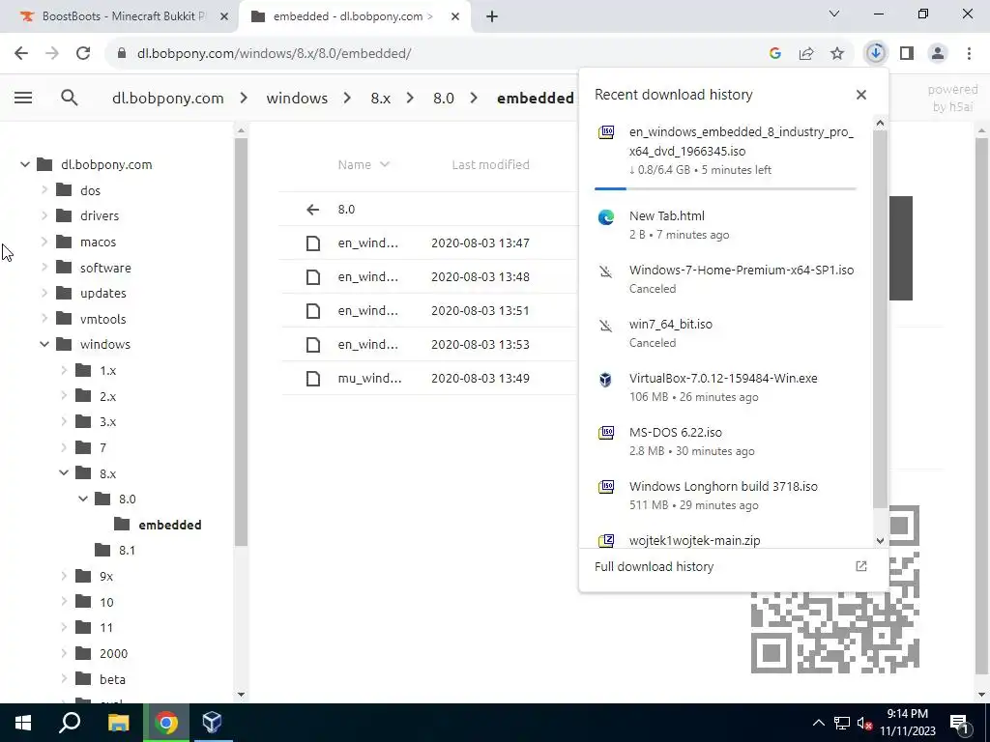Expand the dos folder node
Image resolution: width=990 pixels, height=742 pixels.
coord(44,190)
